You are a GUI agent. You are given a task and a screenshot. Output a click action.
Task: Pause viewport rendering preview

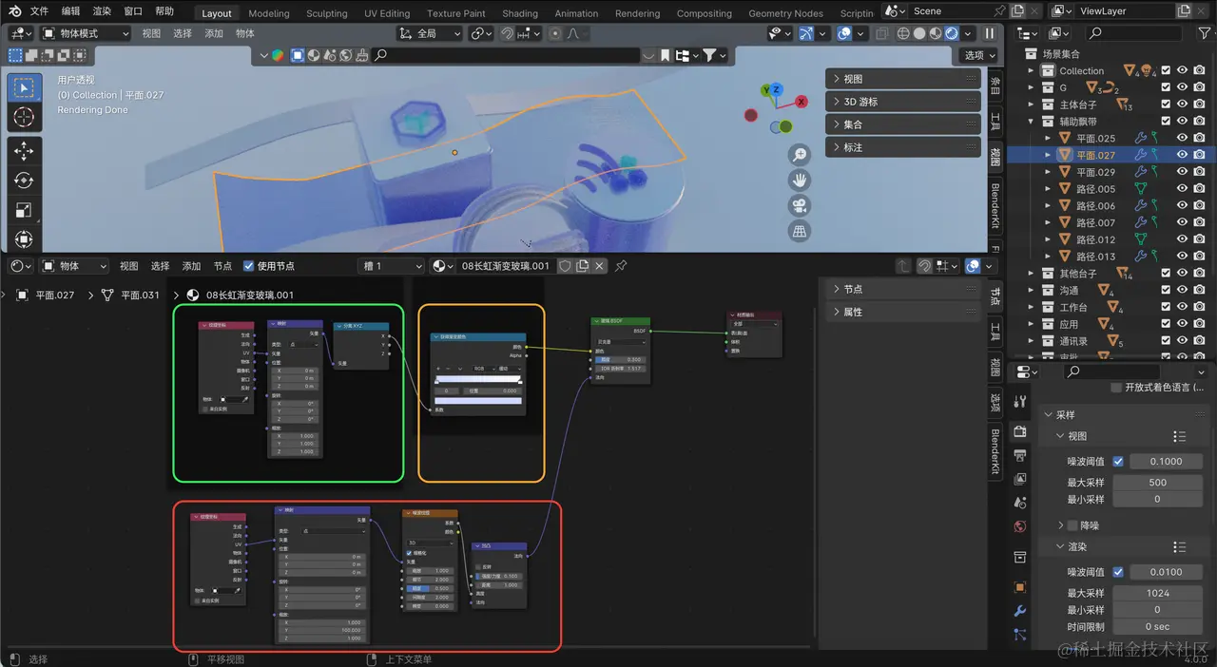tap(990, 33)
